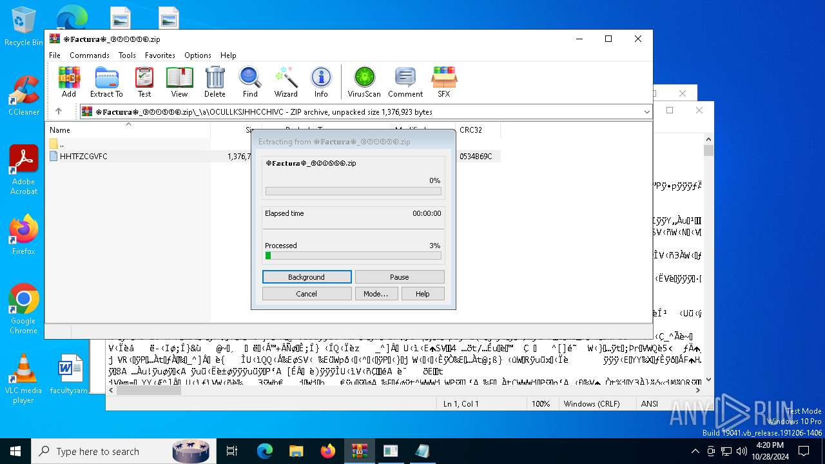Open the Help menu
The image size is (825, 464).
coord(228,55)
